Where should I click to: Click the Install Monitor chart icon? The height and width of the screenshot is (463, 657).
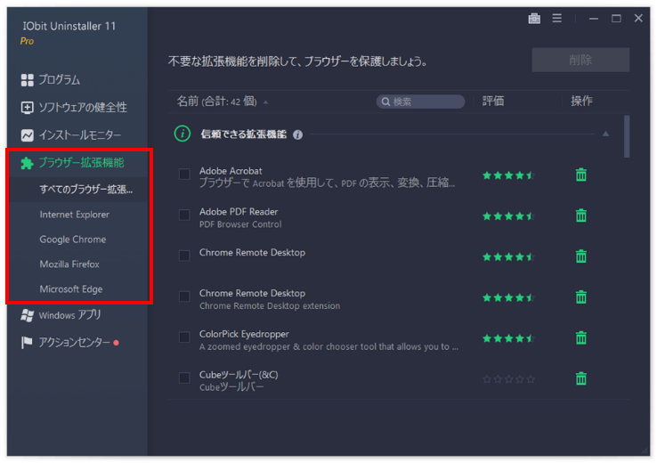click(x=28, y=135)
